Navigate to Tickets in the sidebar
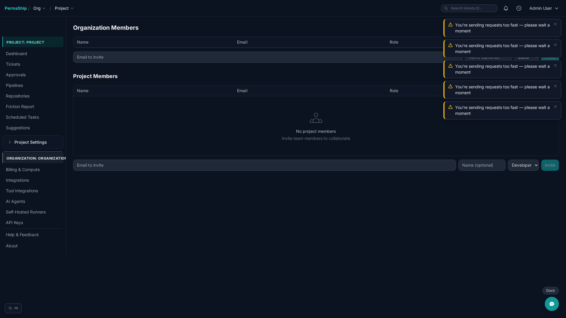 tap(13, 64)
